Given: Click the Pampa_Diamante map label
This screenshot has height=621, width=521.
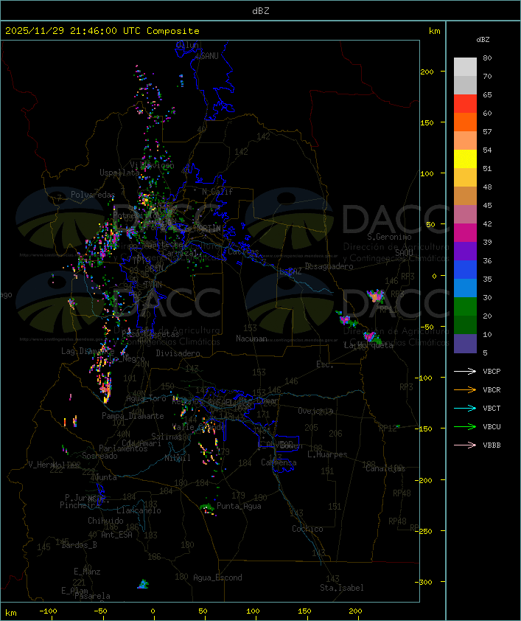Looking at the screenshot, I should click(x=133, y=416).
